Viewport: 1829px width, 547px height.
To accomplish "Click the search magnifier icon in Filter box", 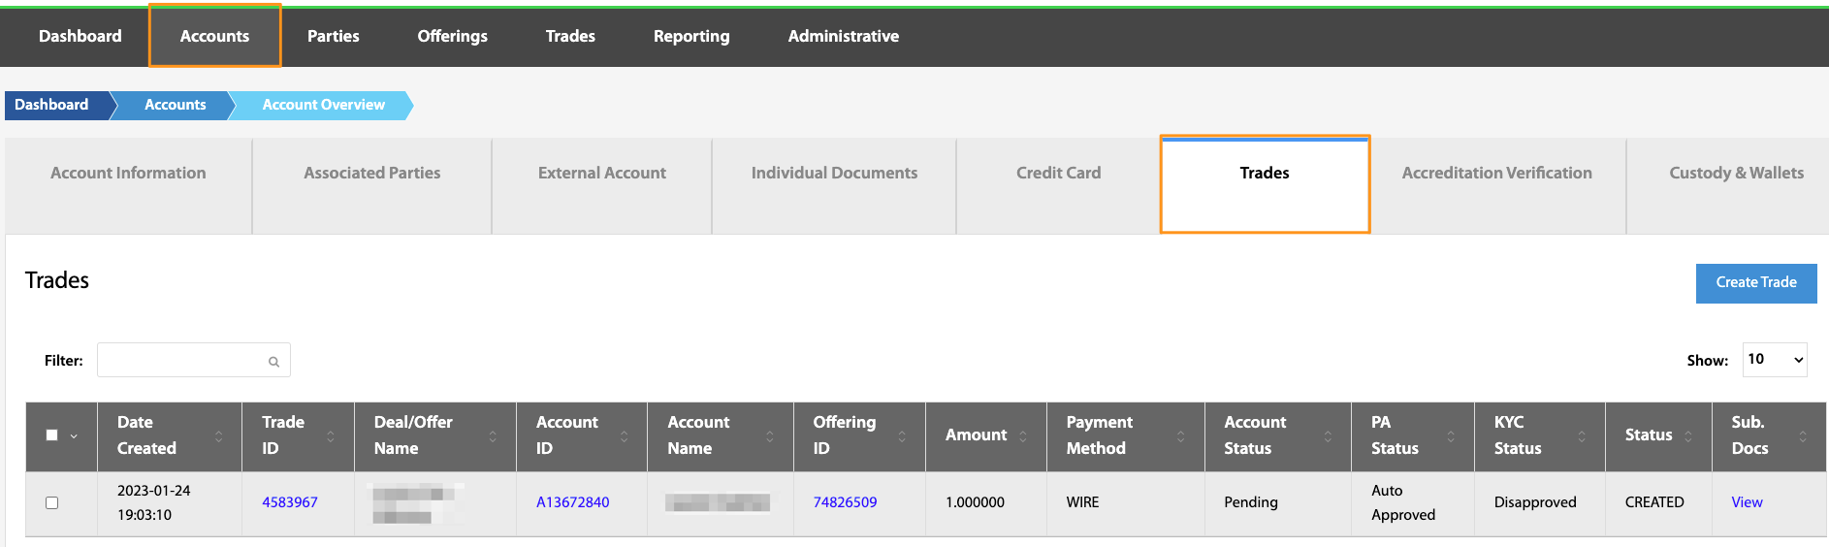I will point(273,362).
